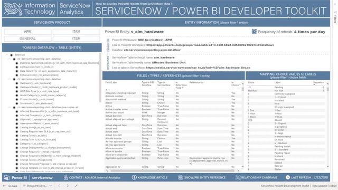Click the Actual elapsed percentage field row
Screen dimensions: 338x190
pyautogui.click(x=173, y=121)
